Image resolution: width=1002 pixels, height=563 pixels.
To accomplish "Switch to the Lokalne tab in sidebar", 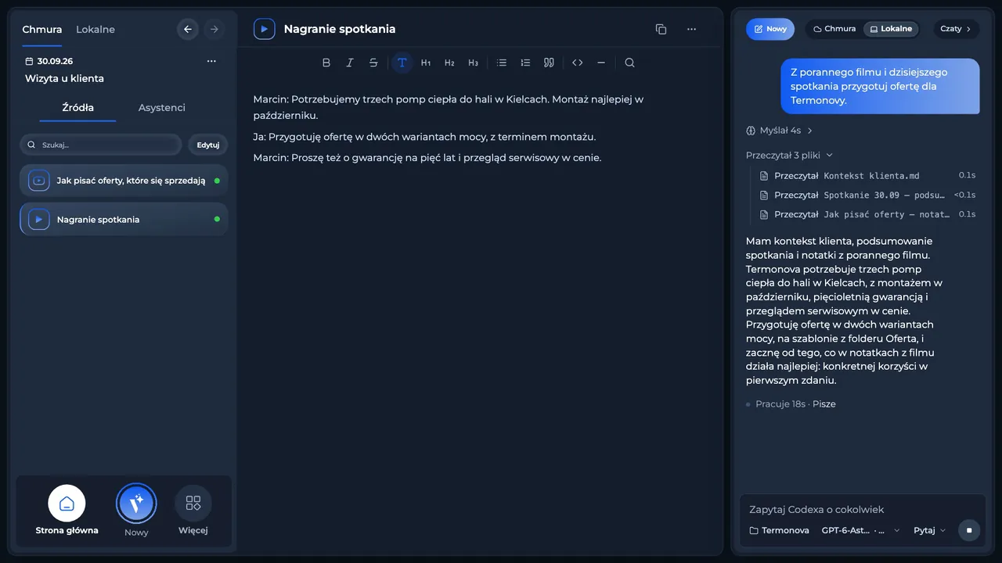I will [x=96, y=30].
